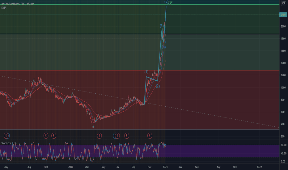
Task: Select the Stoch (15, 3, 3) indicator label
Action: point(9,143)
